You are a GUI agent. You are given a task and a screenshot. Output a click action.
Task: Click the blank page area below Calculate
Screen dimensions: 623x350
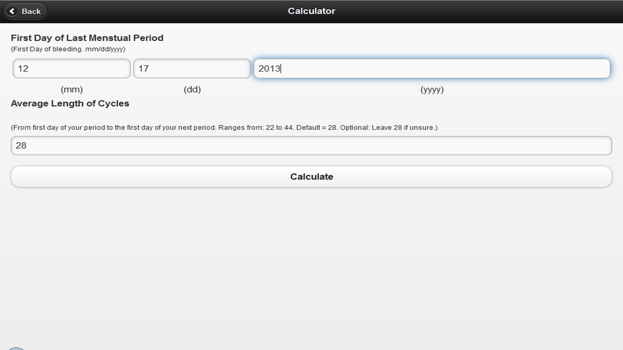[x=311, y=266]
